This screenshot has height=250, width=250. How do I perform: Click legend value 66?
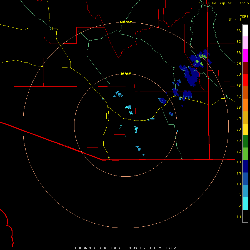point(239,31)
